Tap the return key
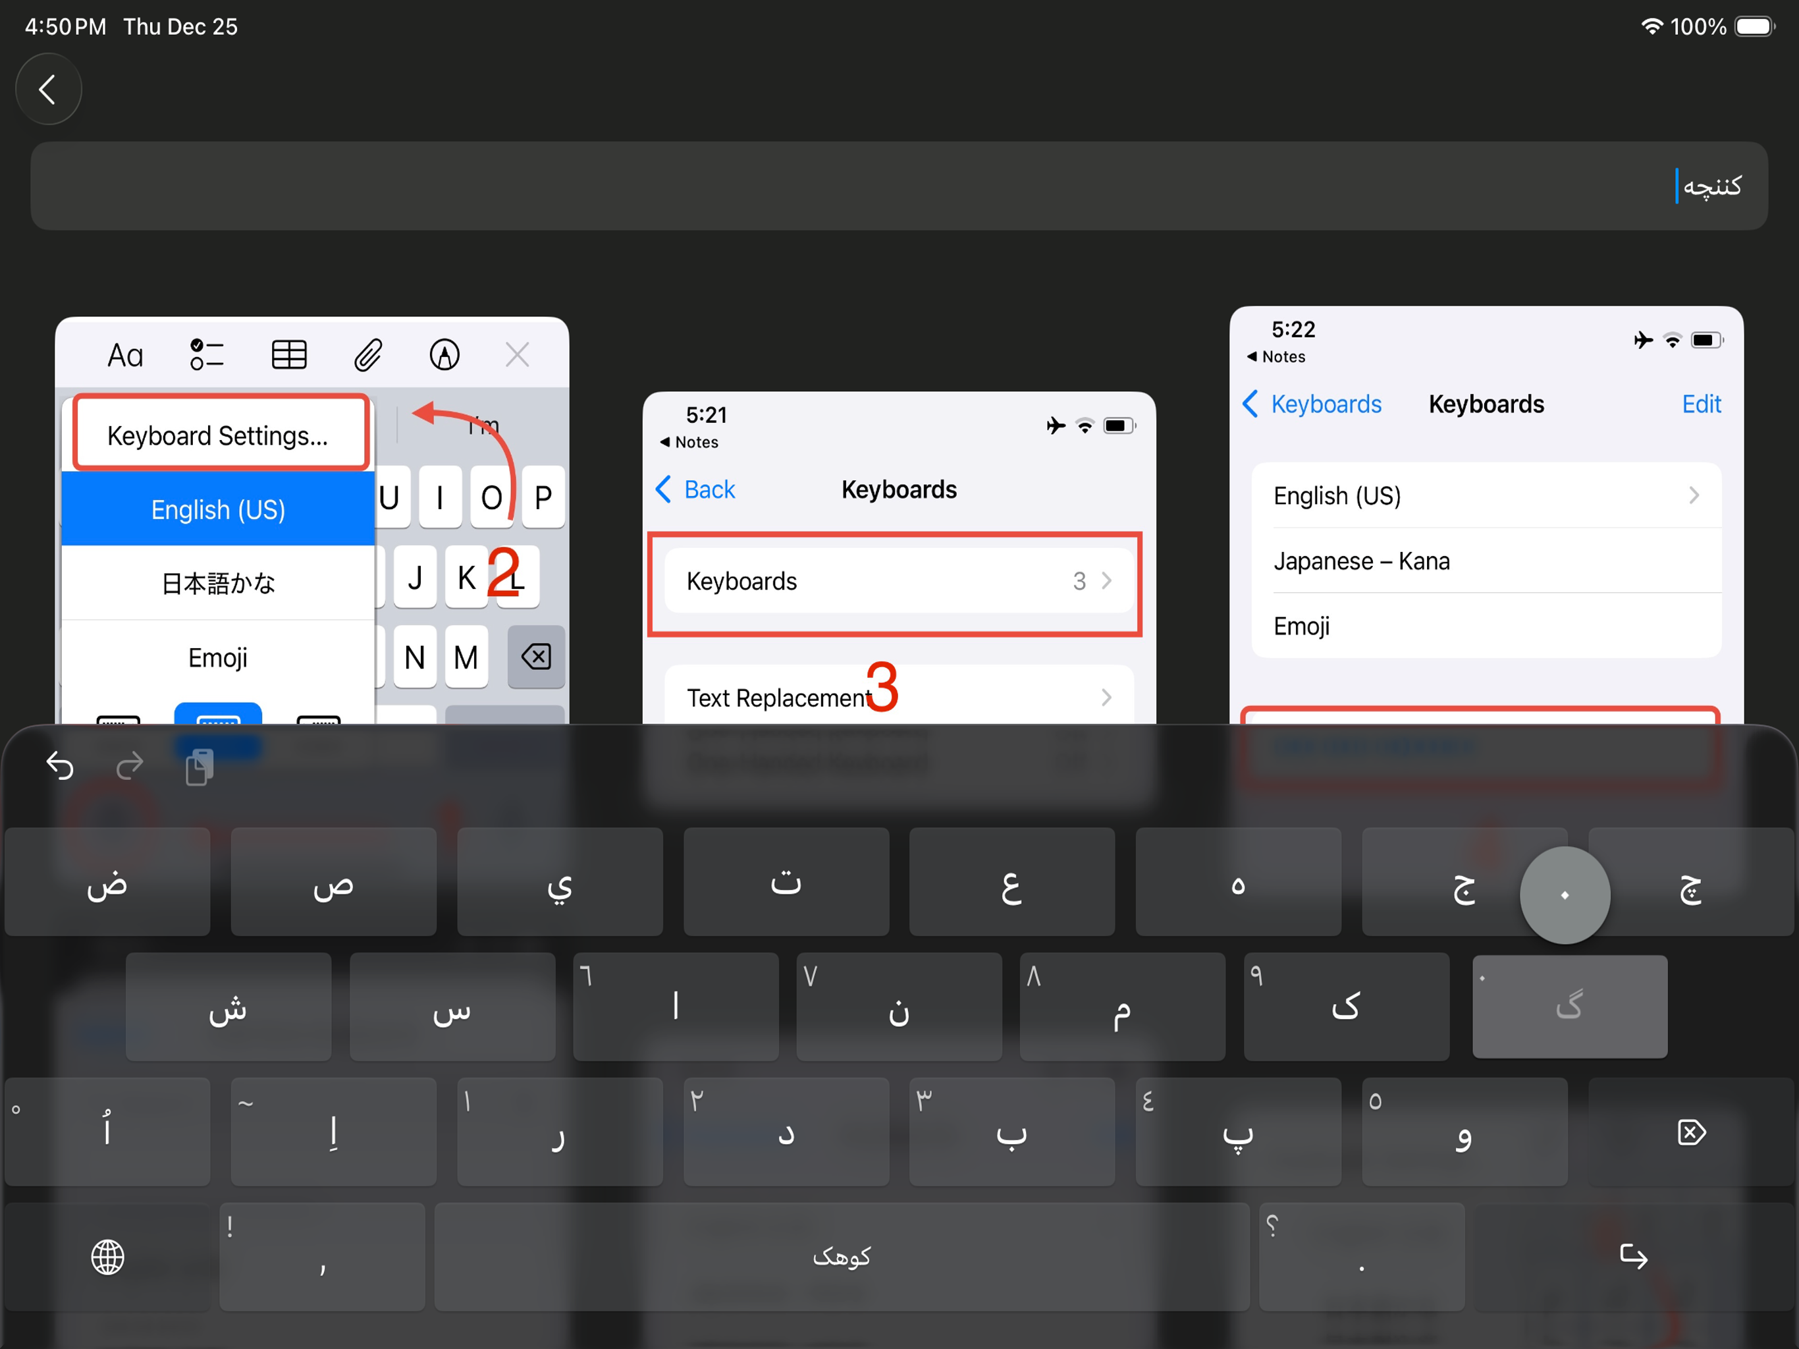This screenshot has width=1799, height=1349. (x=1632, y=1256)
